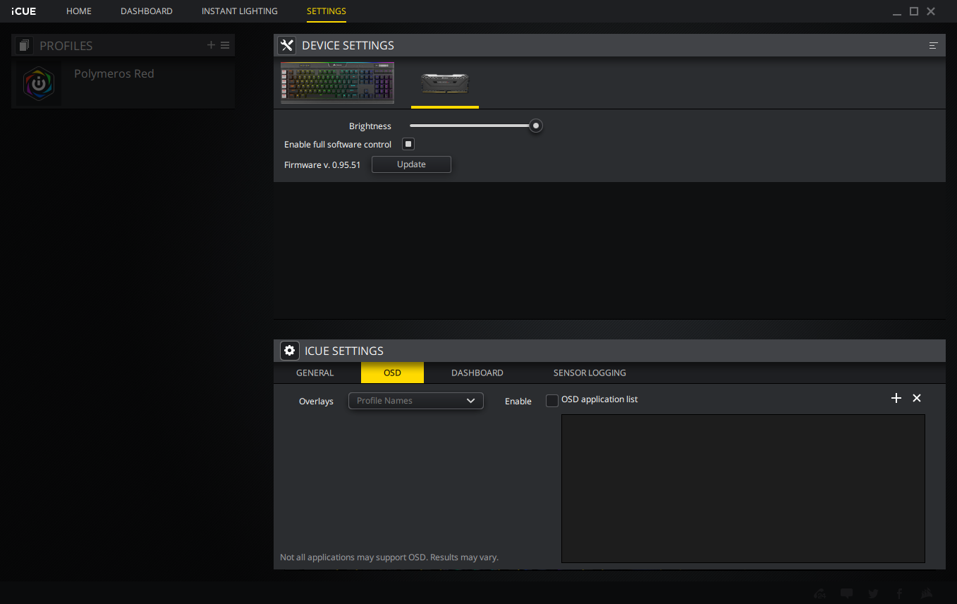Click inside the OSD application list box
Image resolution: width=957 pixels, height=604 pixels.
[x=743, y=488]
